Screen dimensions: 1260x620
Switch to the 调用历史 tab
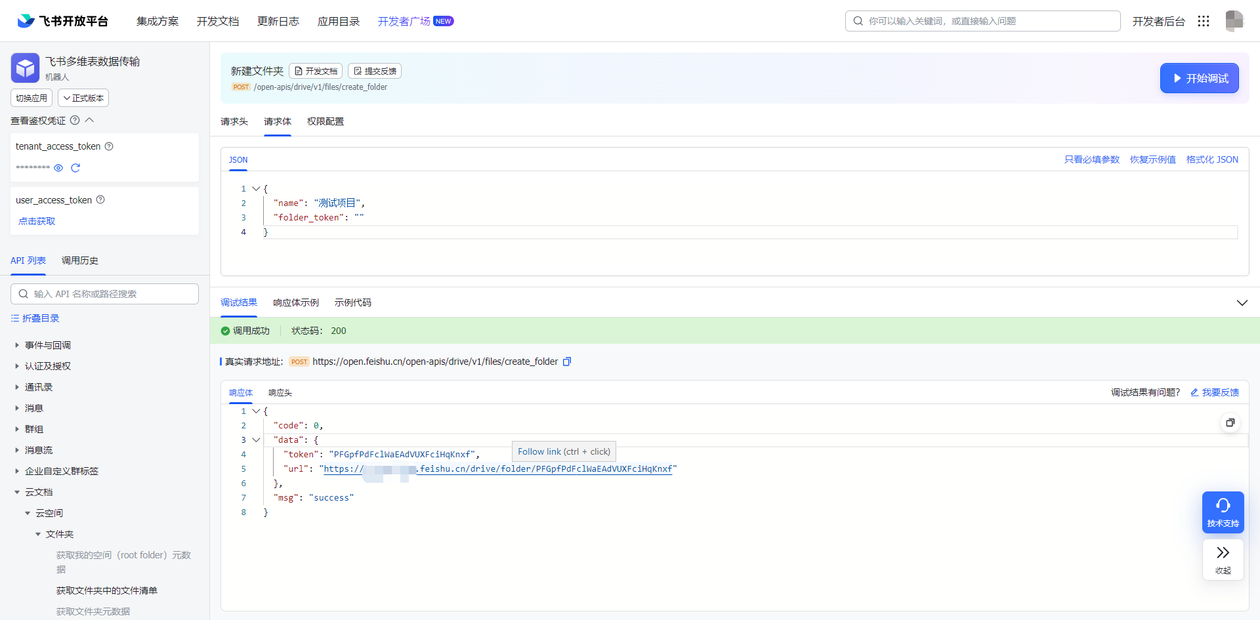[80, 260]
